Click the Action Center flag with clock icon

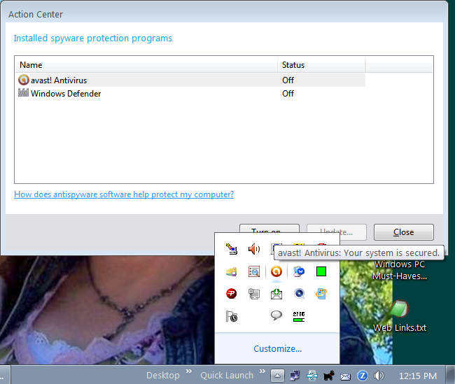point(232,316)
